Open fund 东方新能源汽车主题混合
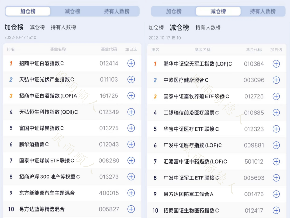 click(x=47, y=193)
